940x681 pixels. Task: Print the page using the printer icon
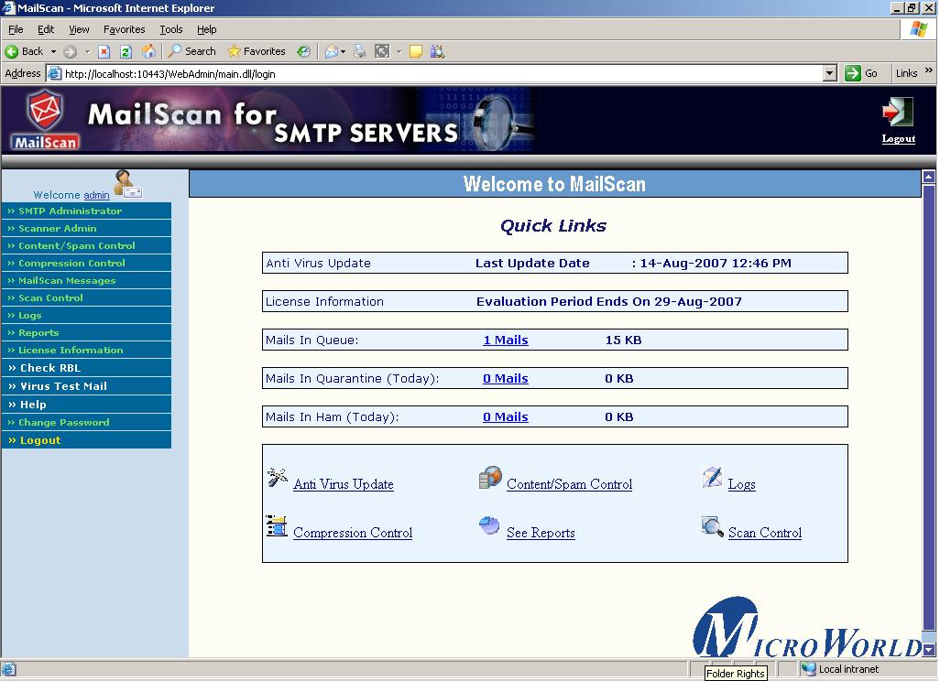tap(360, 51)
